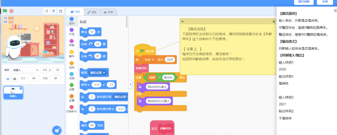Edit the steps value 10 in 移动 block
337x135 pixels.
[92, 32]
